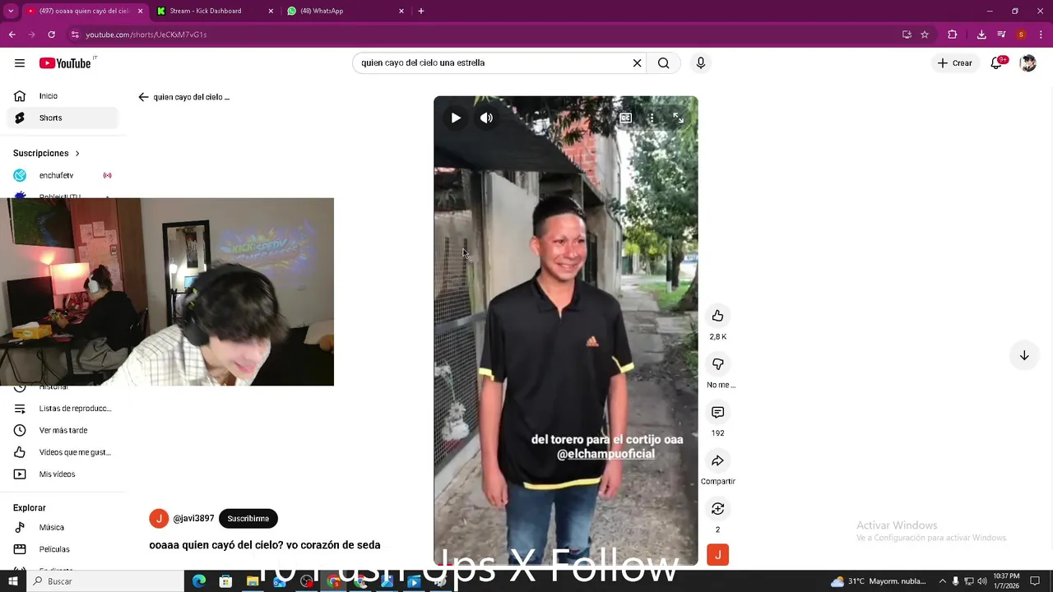Show hidden system tray icons

tap(943, 581)
